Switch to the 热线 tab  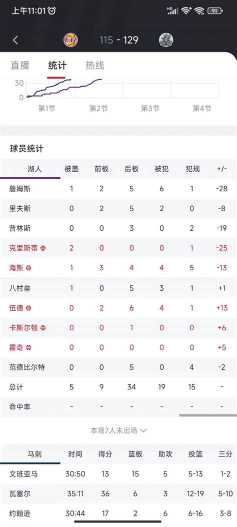coord(95,65)
